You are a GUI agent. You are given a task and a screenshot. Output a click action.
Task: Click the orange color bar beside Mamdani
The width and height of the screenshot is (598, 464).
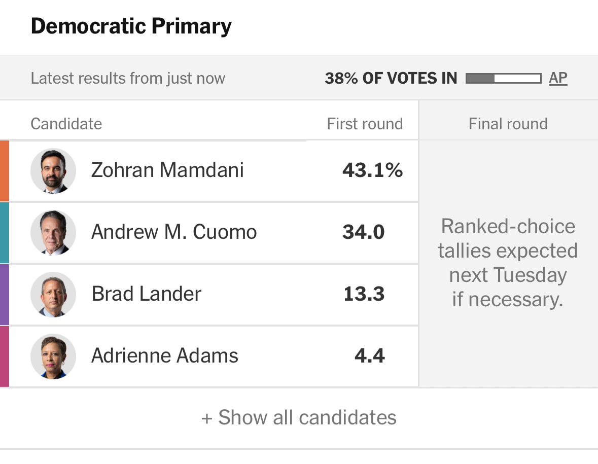pyautogui.click(x=5, y=171)
